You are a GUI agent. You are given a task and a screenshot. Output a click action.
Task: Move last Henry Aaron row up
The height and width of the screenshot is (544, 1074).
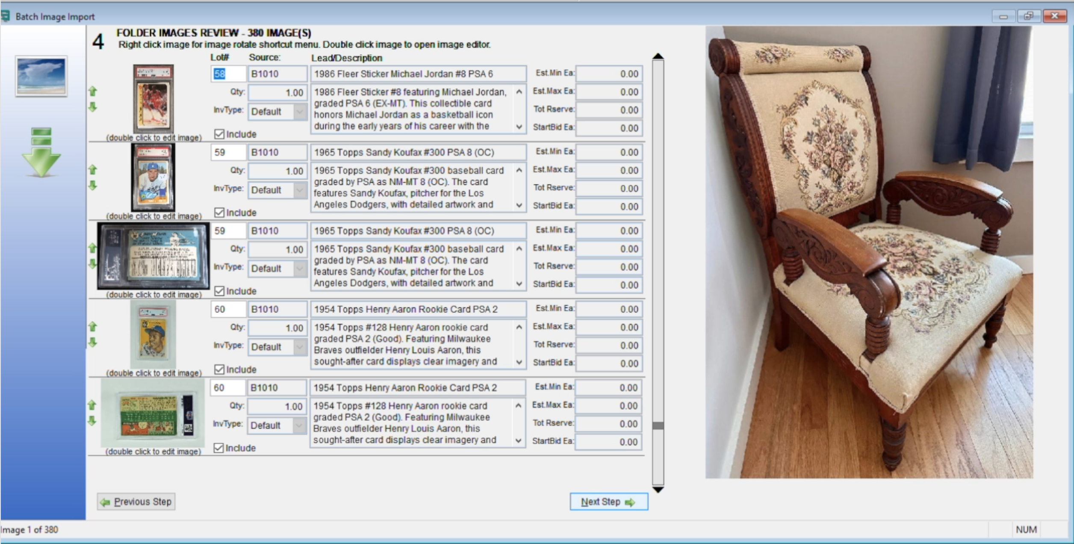92,405
